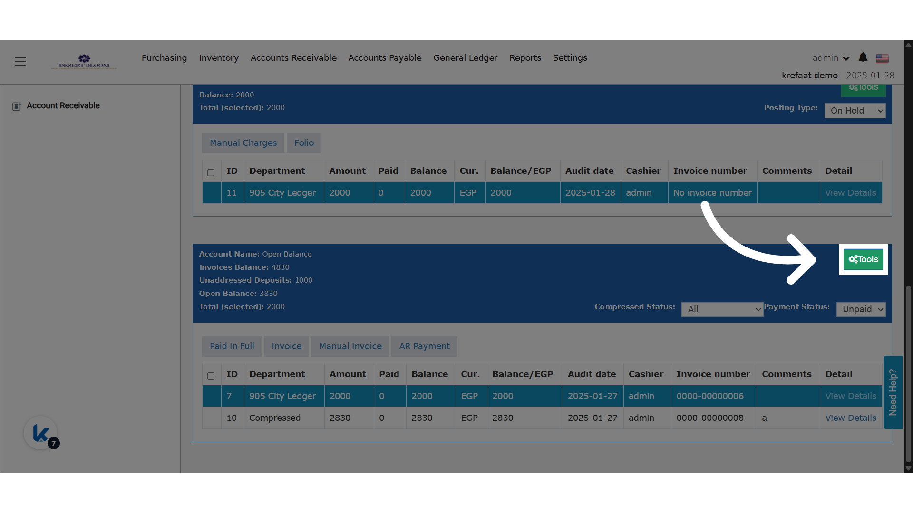Select the AR Payment tab
The image size is (913, 513).
tap(424, 346)
